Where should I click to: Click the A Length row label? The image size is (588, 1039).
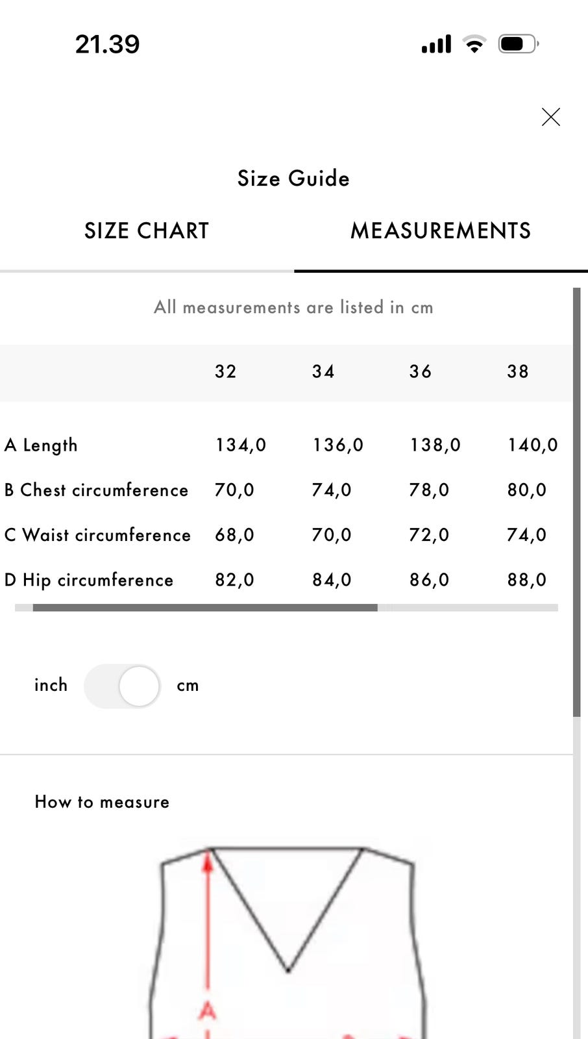point(41,445)
